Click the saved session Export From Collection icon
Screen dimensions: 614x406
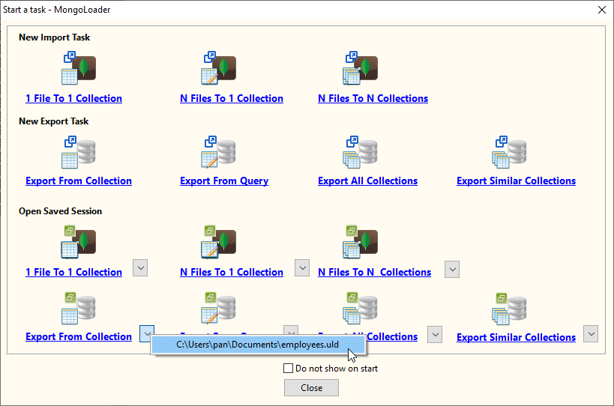point(79,308)
